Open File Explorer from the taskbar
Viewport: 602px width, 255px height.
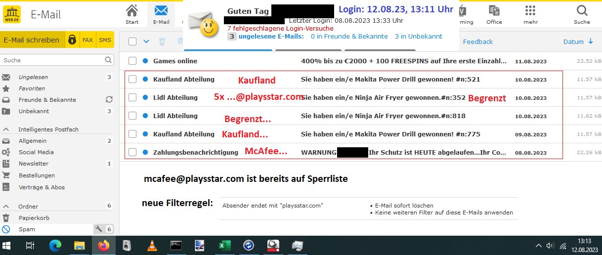tap(79, 245)
